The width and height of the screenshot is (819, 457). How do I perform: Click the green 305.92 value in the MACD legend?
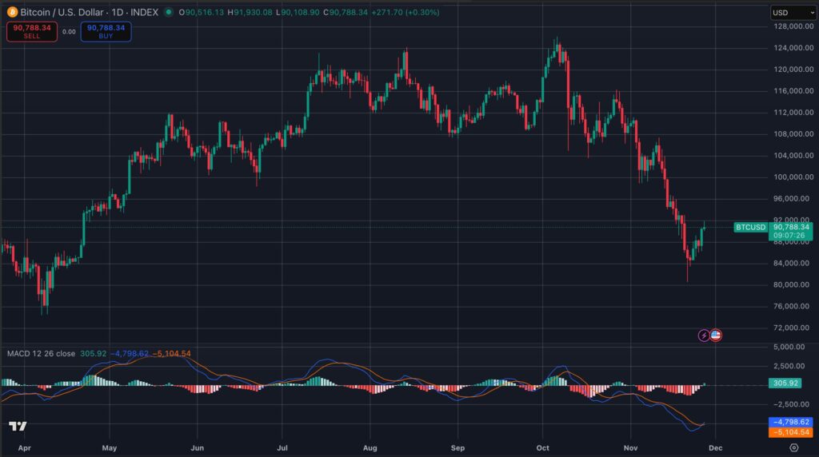click(93, 354)
